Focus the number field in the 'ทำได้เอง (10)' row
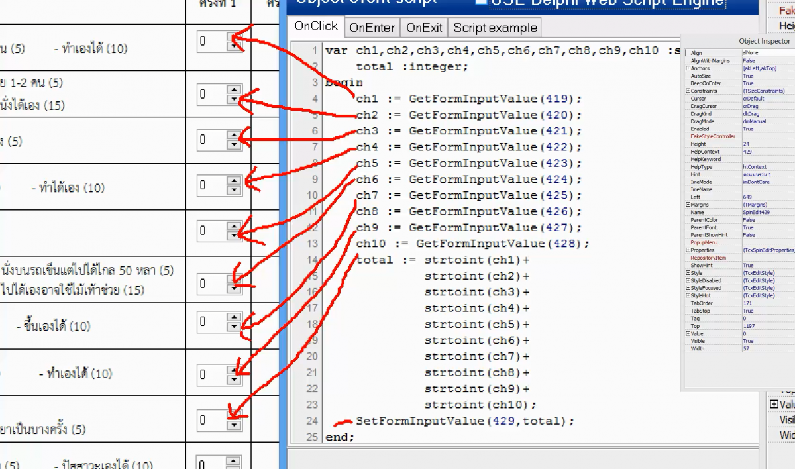The image size is (795, 469). pyautogui.click(x=212, y=185)
